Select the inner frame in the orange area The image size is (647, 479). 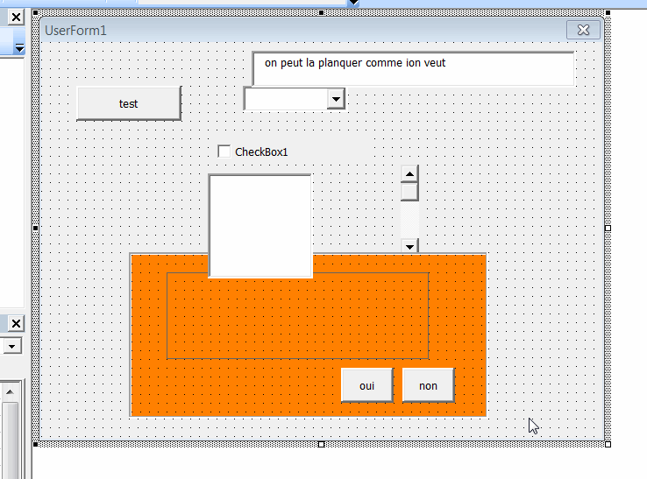point(297,316)
